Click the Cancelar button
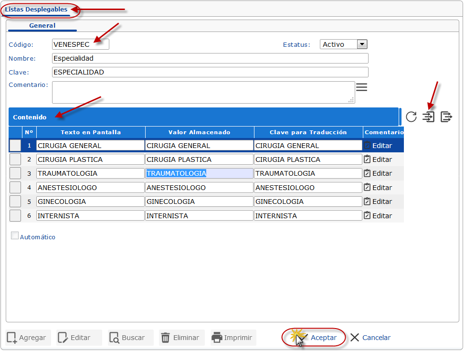This screenshot has height=351, width=465. tap(370, 338)
